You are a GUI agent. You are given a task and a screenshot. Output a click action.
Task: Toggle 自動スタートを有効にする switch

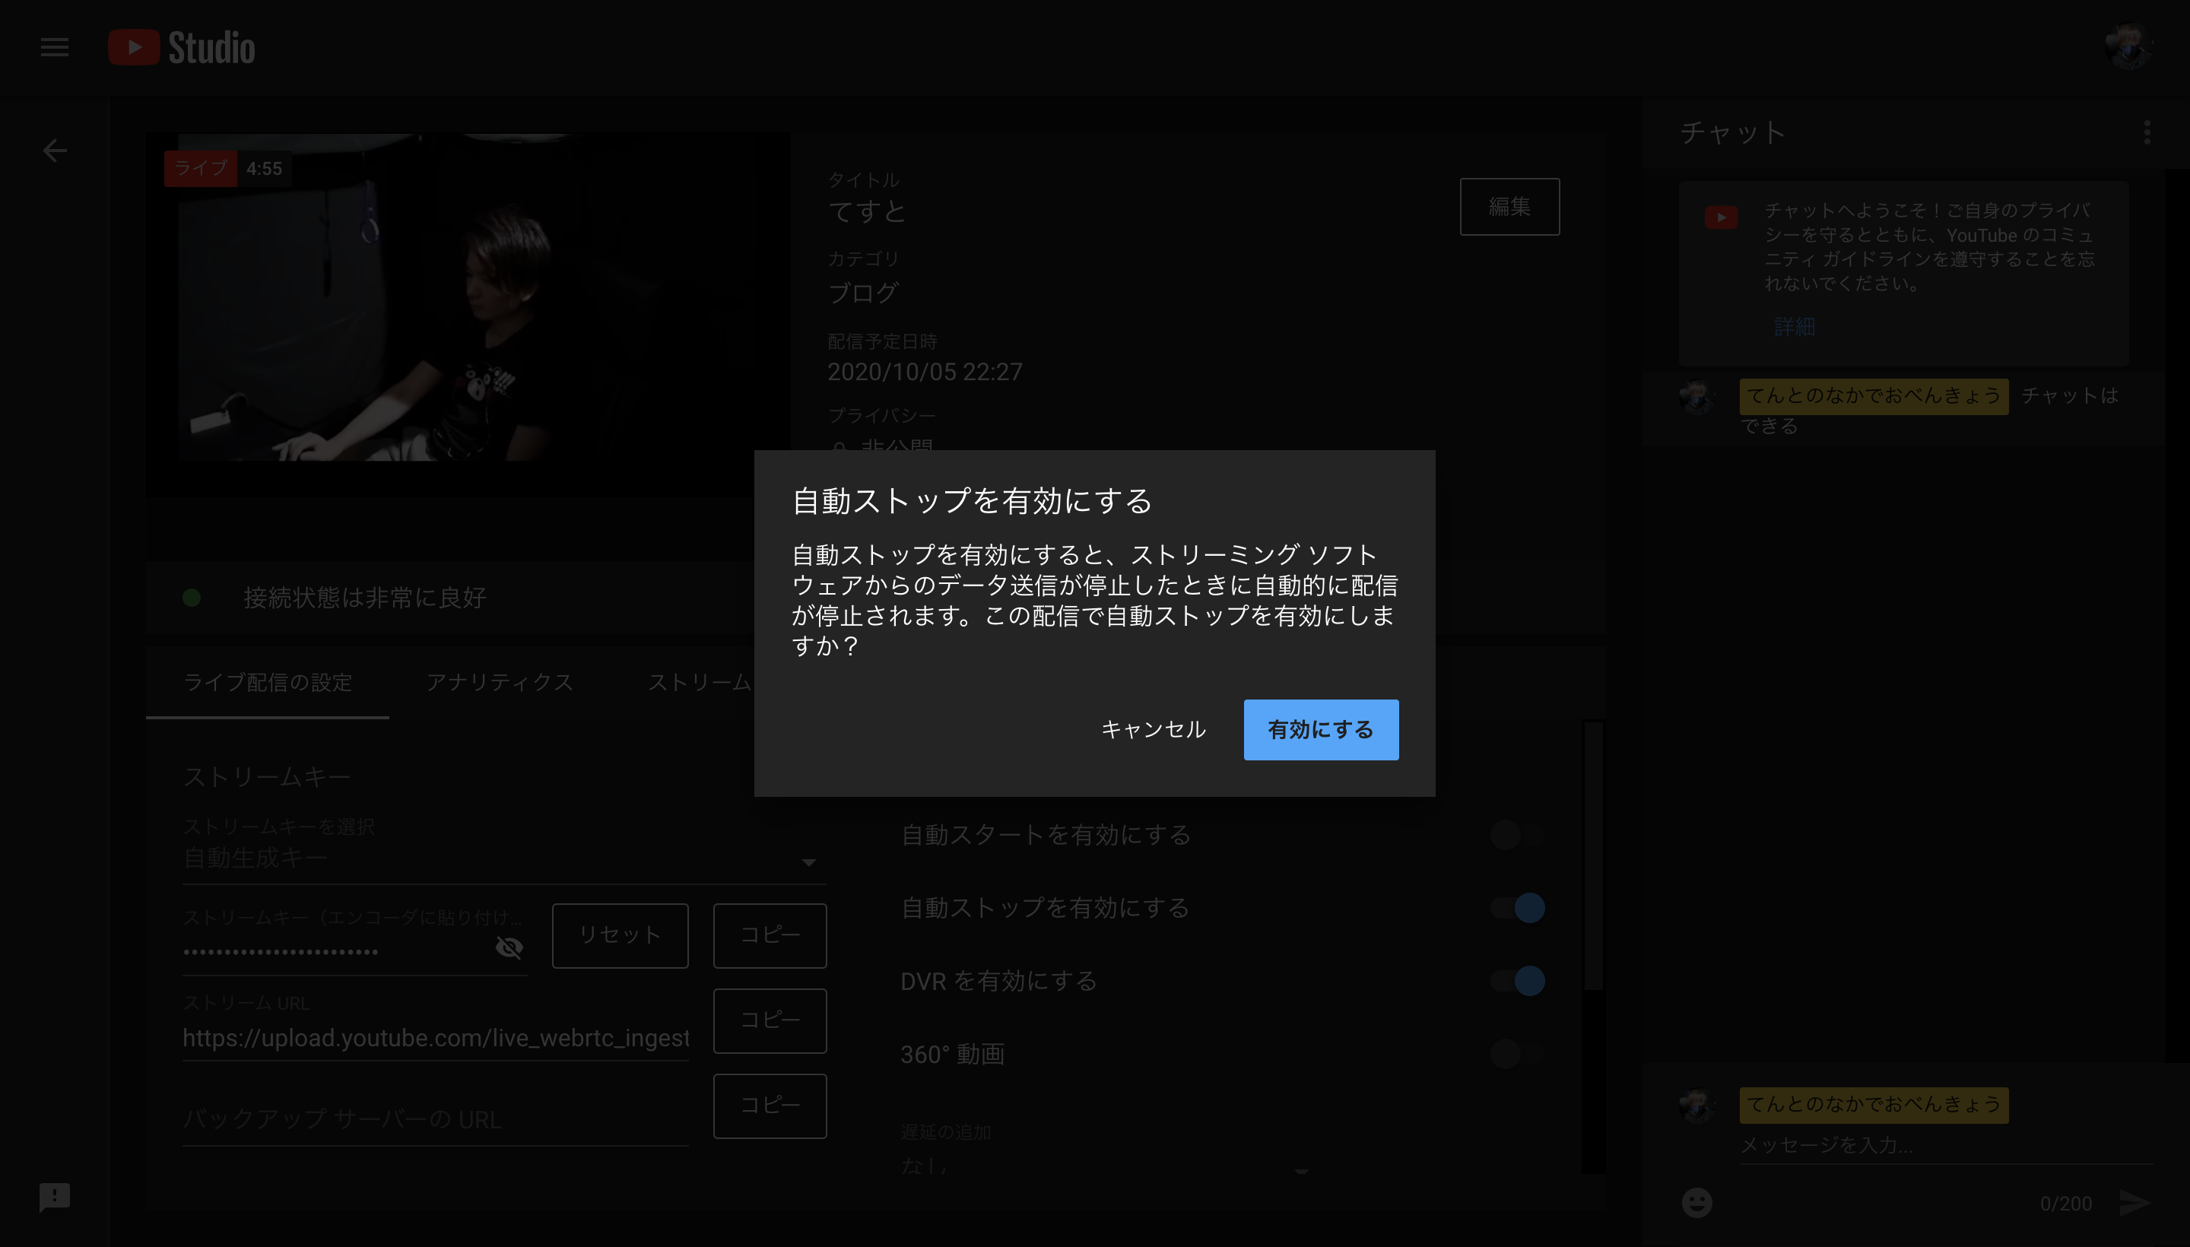1517,834
